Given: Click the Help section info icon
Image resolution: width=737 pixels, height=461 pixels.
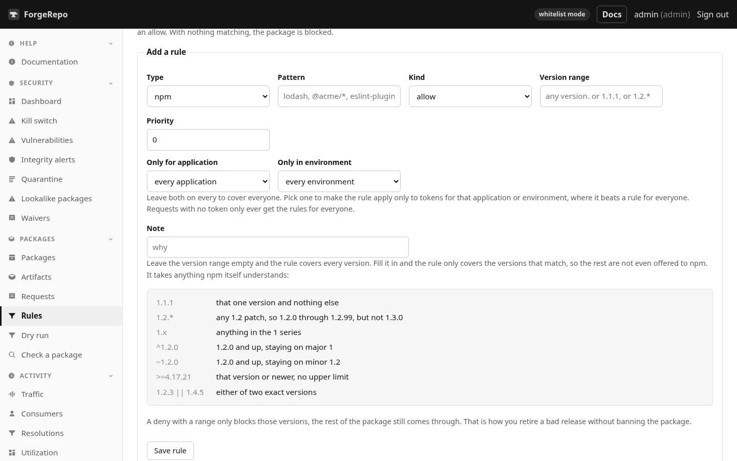Looking at the screenshot, I should coord(11,44).
